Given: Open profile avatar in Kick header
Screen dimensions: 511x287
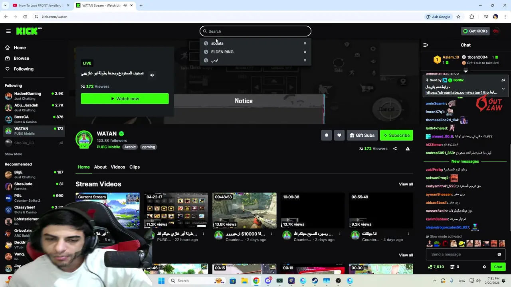Looking at the screenshot, I should 496,31.
